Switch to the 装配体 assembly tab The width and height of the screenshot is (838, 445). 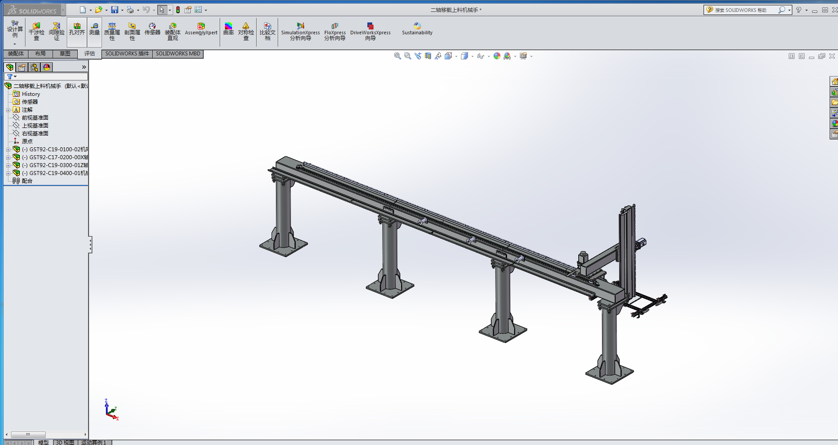pyautogui.click(x=16, y=54)
